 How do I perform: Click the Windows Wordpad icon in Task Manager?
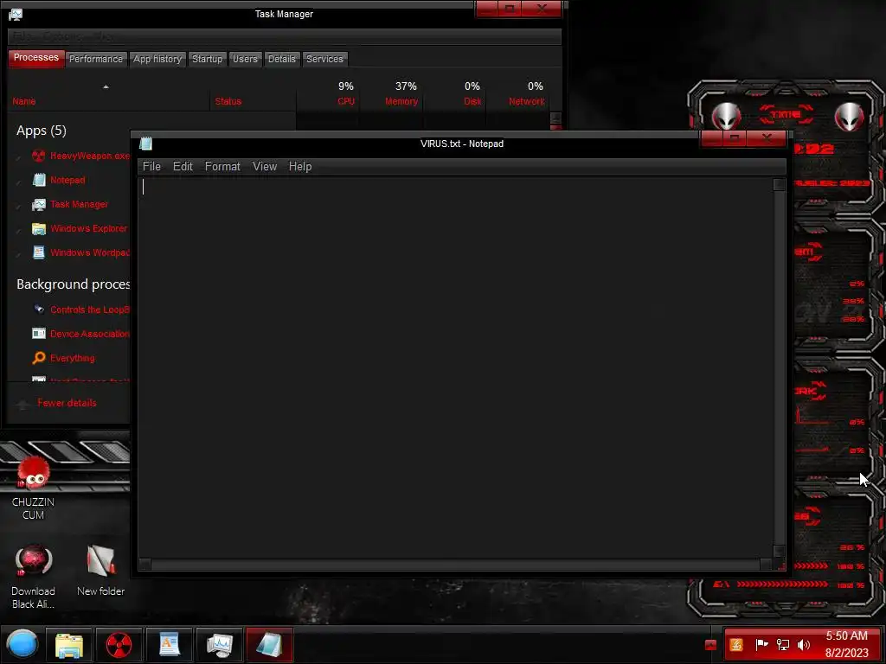click(38, 252)
